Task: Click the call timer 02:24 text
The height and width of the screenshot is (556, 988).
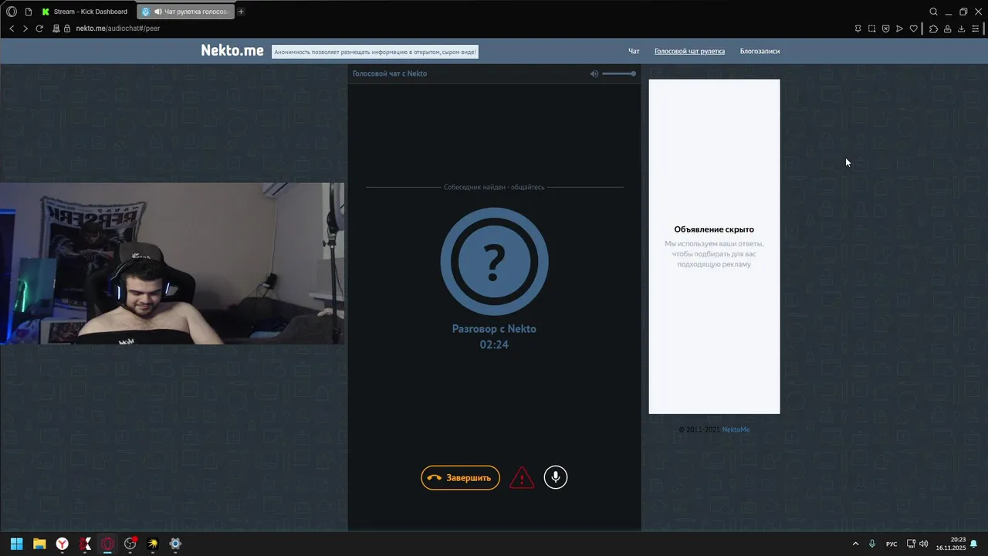Action: point(494,344)
